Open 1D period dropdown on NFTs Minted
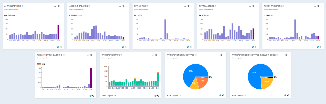This screenshot has width=326, height=104. [190, 6]
